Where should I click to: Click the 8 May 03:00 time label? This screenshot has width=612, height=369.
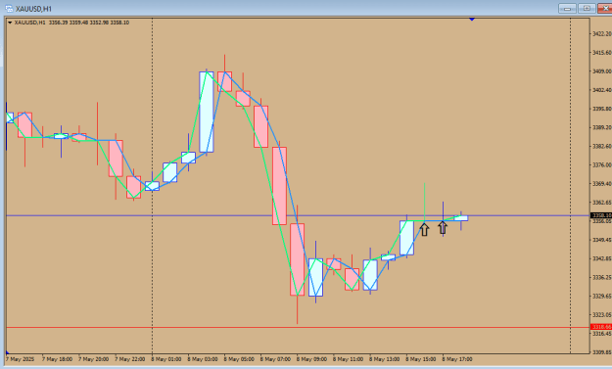[x=203, y=359]
